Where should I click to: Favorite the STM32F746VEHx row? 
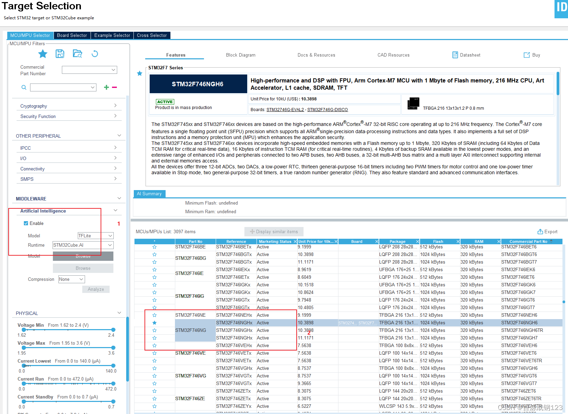click(155, 346)
